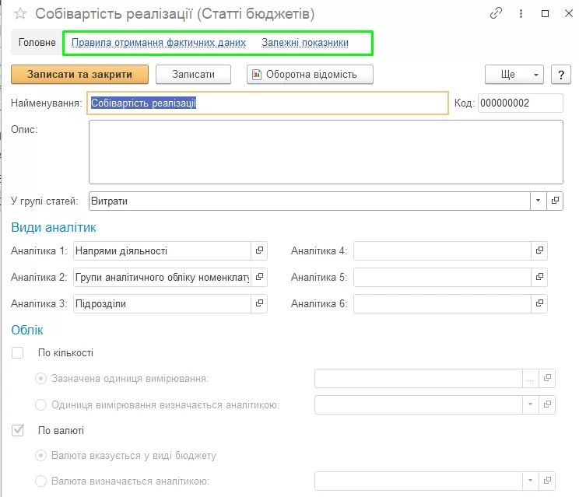Add form to favorites with star icon

tap(20, 14)
